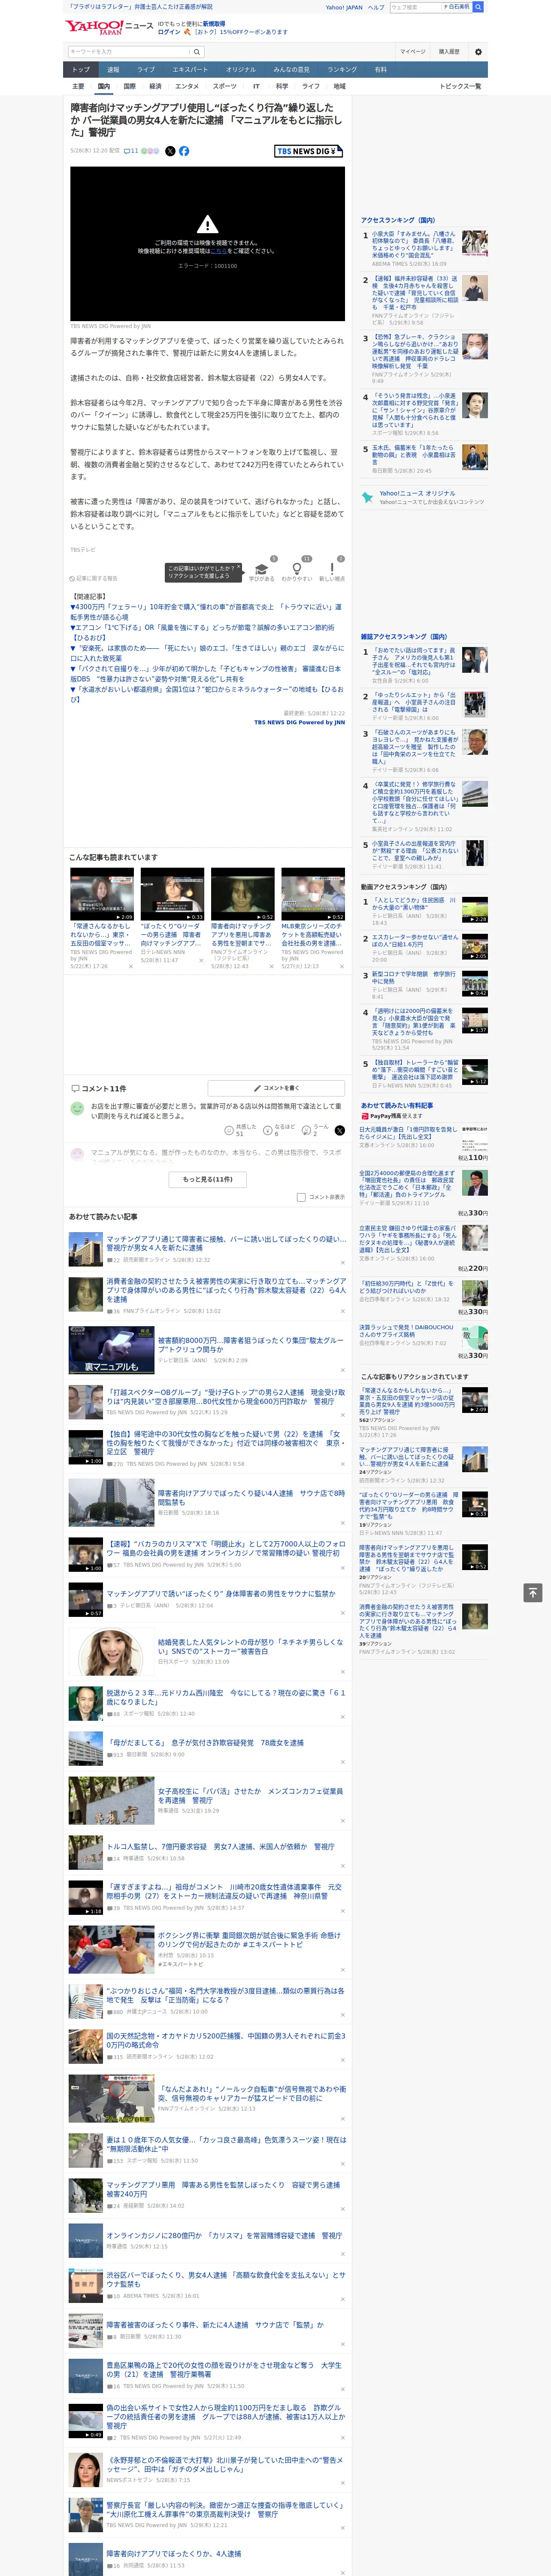Select the 国際 category

(129, 86)
